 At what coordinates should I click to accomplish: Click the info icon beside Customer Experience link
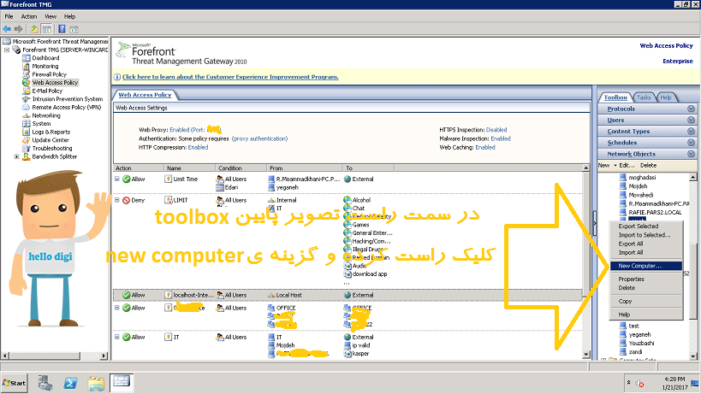117,77
